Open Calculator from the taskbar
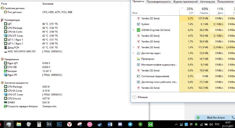235x128 pixels. pyautogui.click(x=39, y=124)
